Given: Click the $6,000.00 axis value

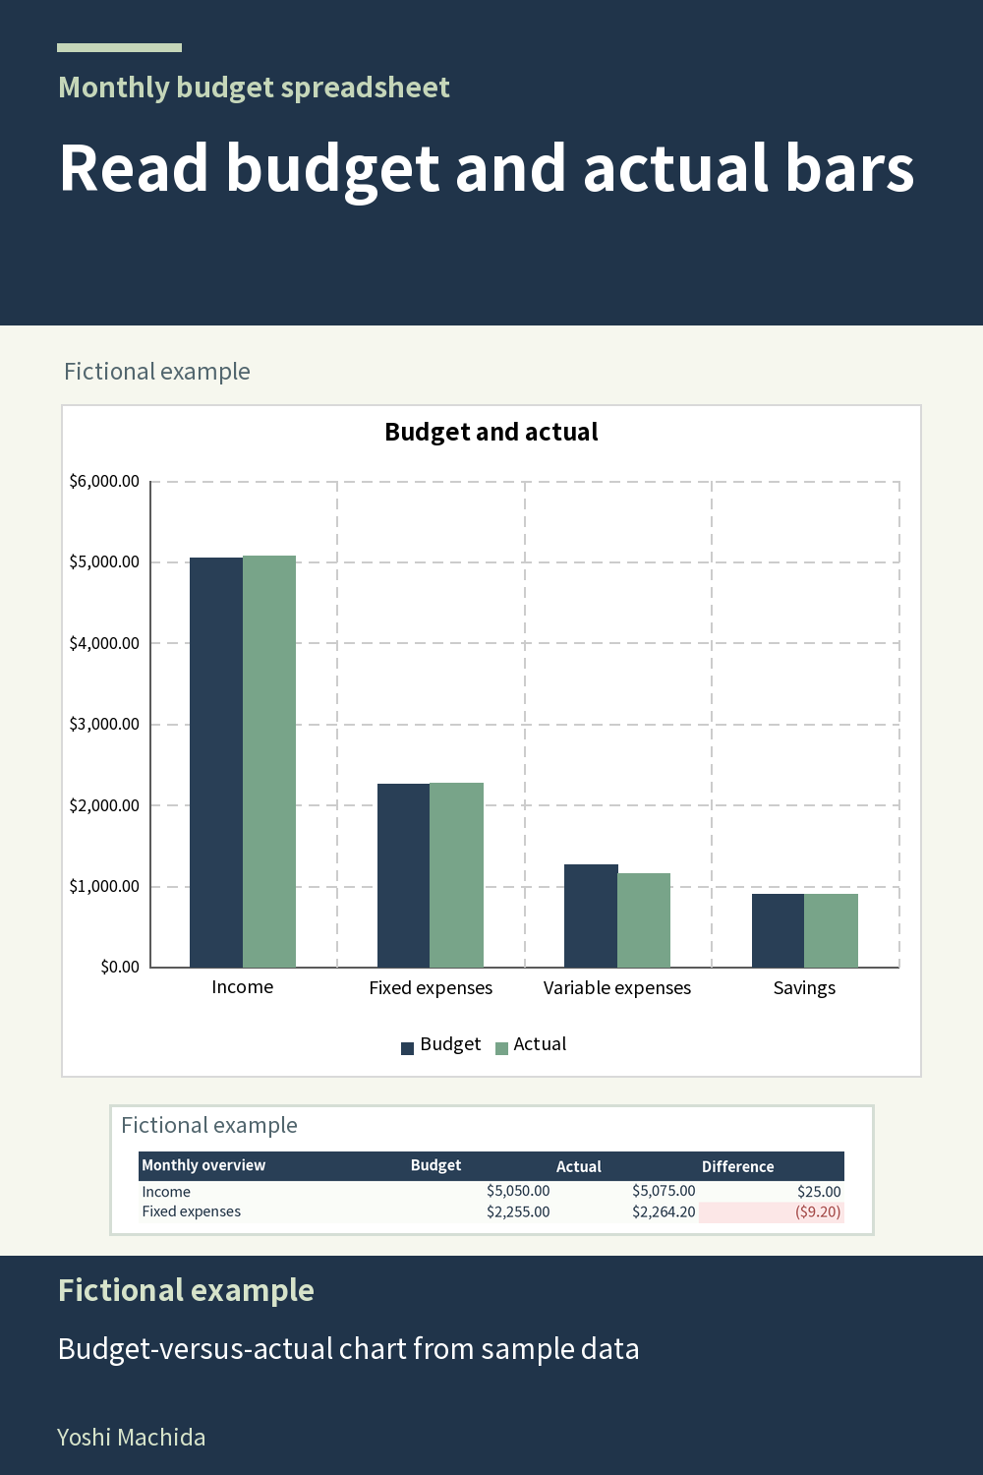Looking at the screenshot, I should tap(104, 481).
